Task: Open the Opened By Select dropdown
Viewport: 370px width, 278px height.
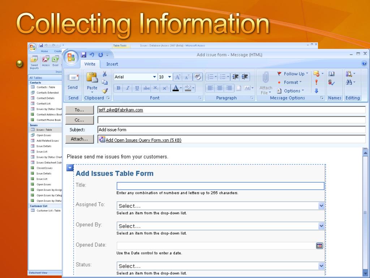Action: point(321,226)
